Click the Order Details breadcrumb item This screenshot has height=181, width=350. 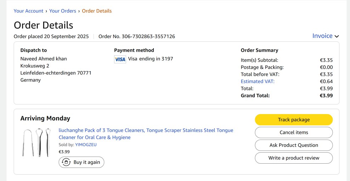97,11
